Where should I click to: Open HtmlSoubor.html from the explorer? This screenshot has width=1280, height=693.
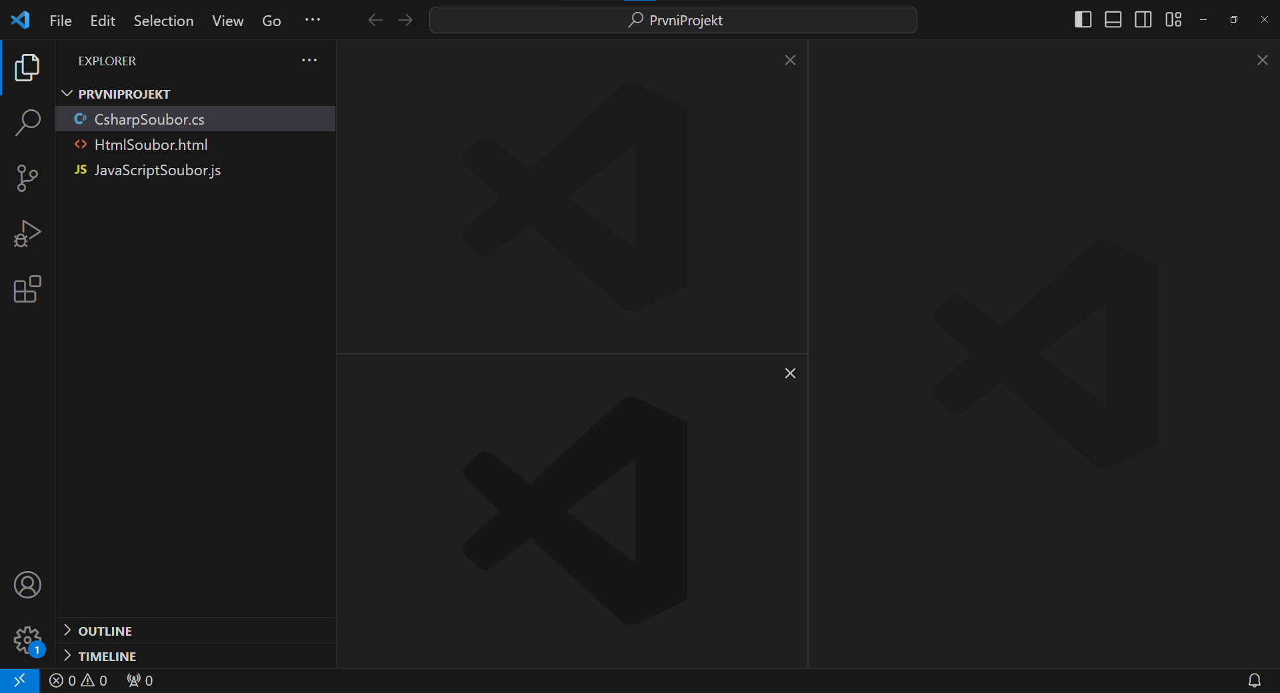[151, 145]
